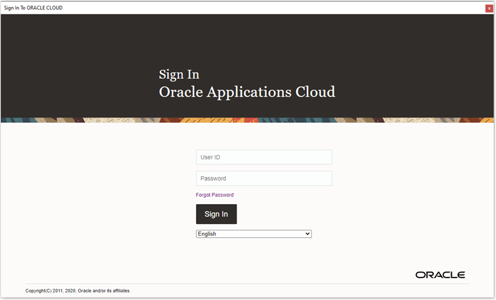This screenshot has height=300, width=496.
Task: Click the User ID input field
Action: click(264, 157)
